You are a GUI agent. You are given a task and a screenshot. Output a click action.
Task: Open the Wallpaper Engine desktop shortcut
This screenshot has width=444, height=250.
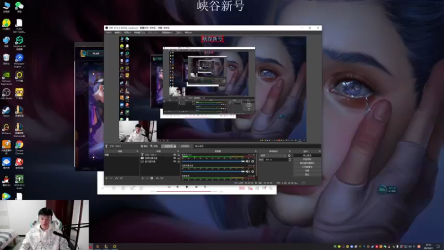click(19, 61)
